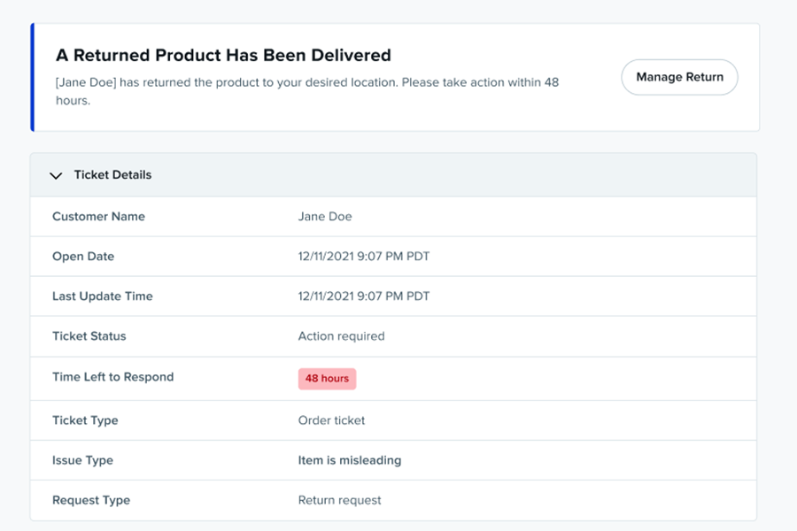
Task: Select the Request Type label
Action: 91,500
